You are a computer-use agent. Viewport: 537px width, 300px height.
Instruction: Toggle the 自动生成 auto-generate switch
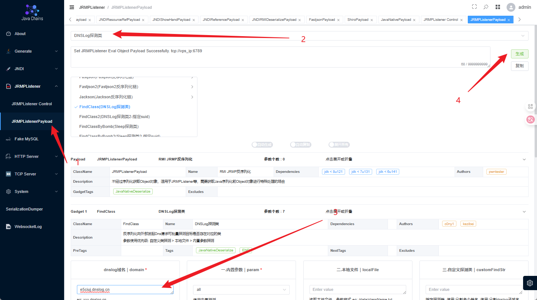(x=262, y=145)
